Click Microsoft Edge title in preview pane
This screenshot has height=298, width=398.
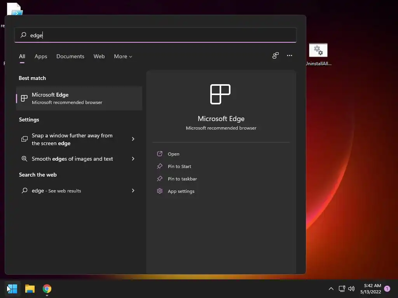221,119
